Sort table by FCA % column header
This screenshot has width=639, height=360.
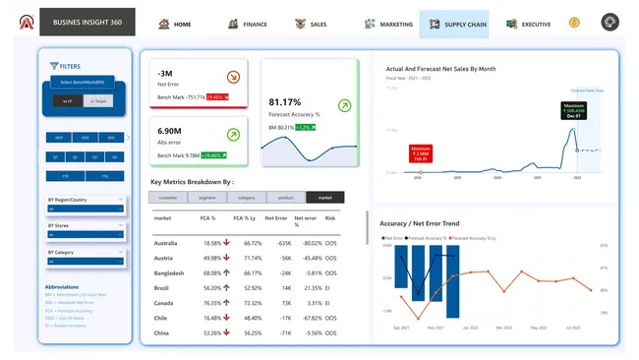207,218
